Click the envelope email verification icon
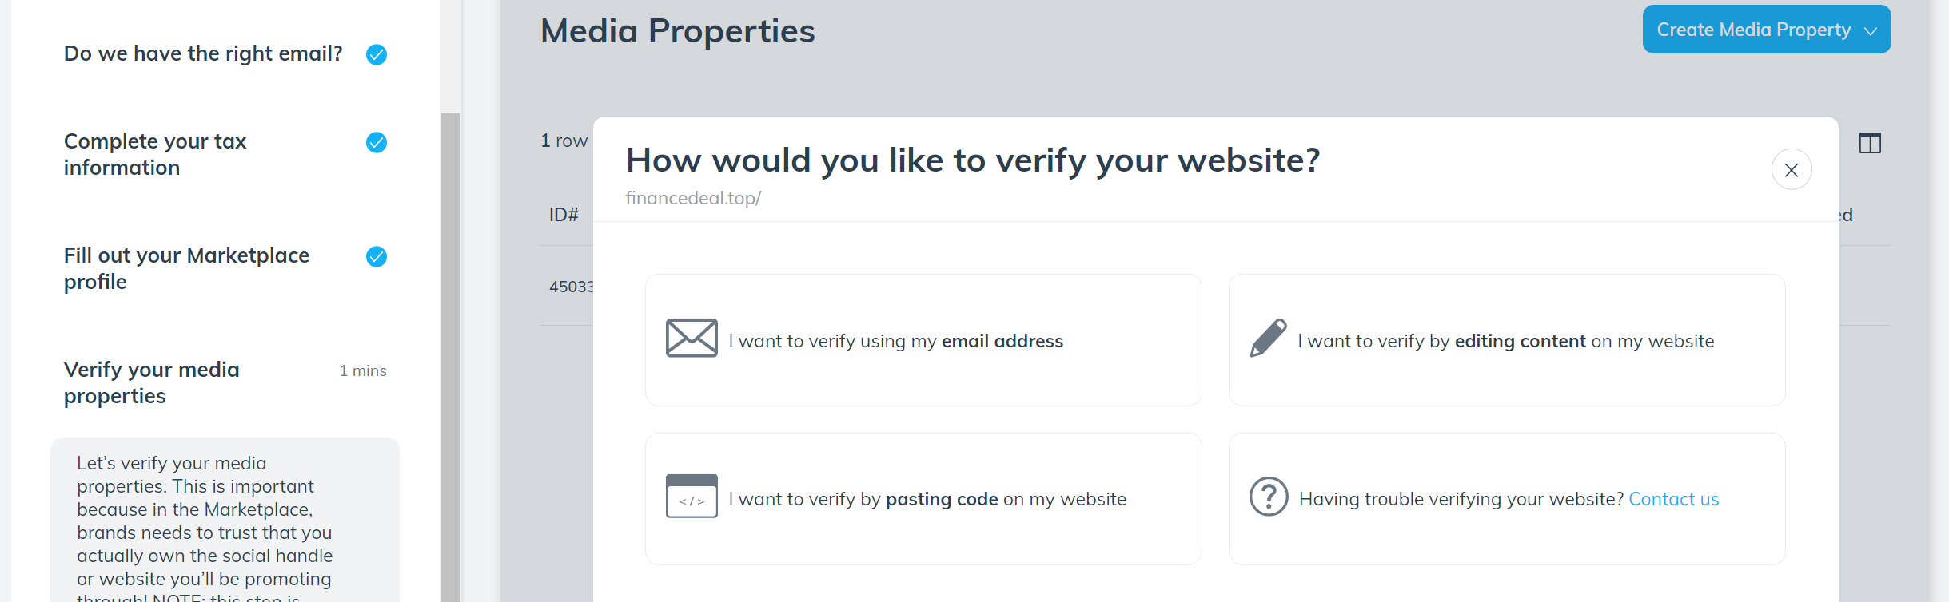The width and height of the screenshot is (1949, 602). (692, 339)
